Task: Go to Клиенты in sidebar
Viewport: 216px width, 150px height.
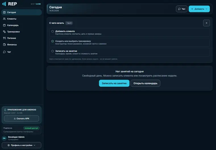Action: point(22,19)
